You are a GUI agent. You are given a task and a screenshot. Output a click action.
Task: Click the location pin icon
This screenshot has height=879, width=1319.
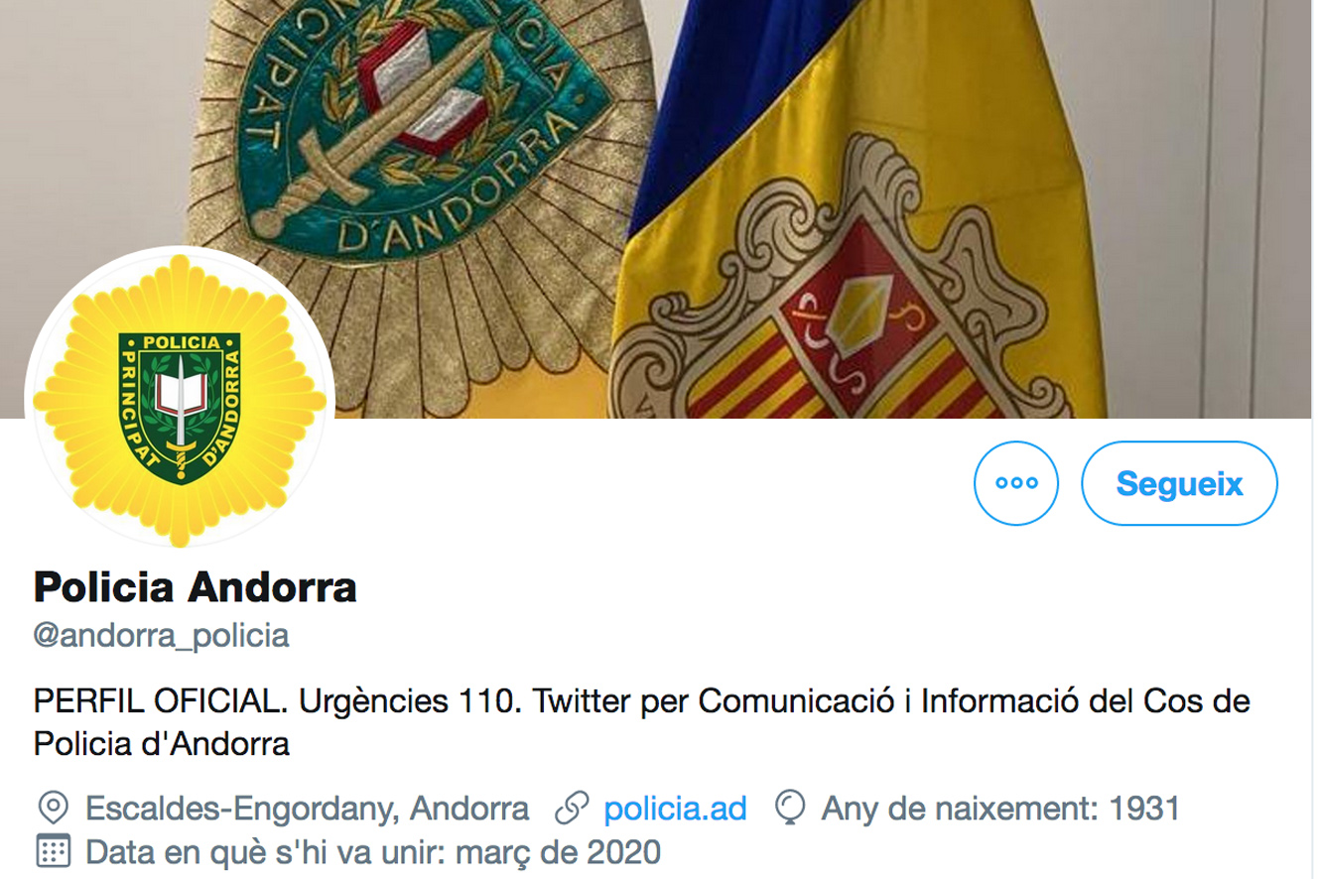click(52, 809)
